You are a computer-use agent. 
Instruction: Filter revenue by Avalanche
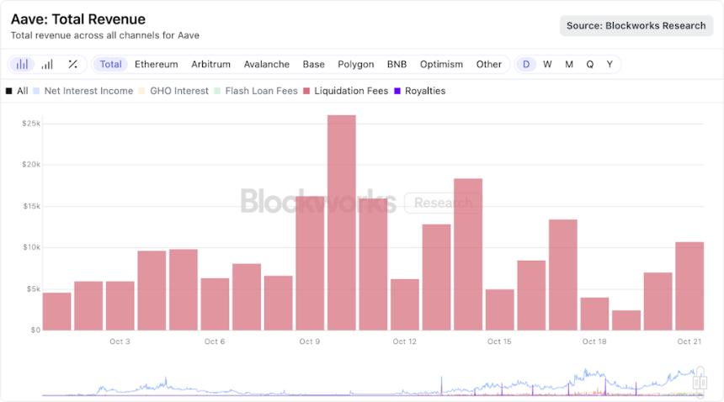[266, 64]
